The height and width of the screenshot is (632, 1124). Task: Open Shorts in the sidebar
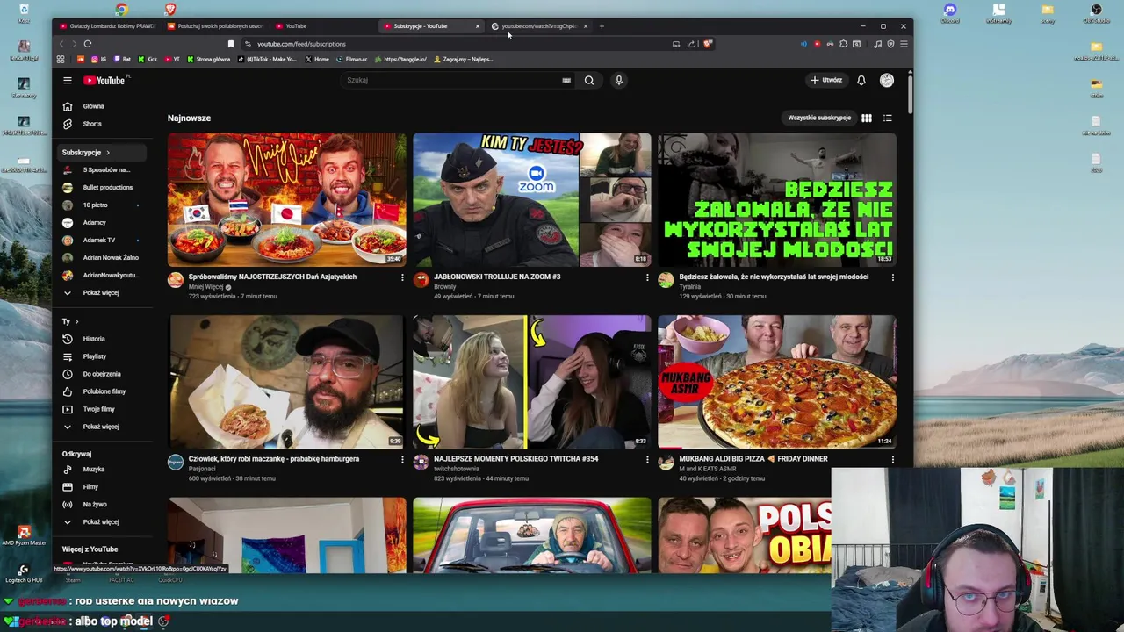pos(101,124)
